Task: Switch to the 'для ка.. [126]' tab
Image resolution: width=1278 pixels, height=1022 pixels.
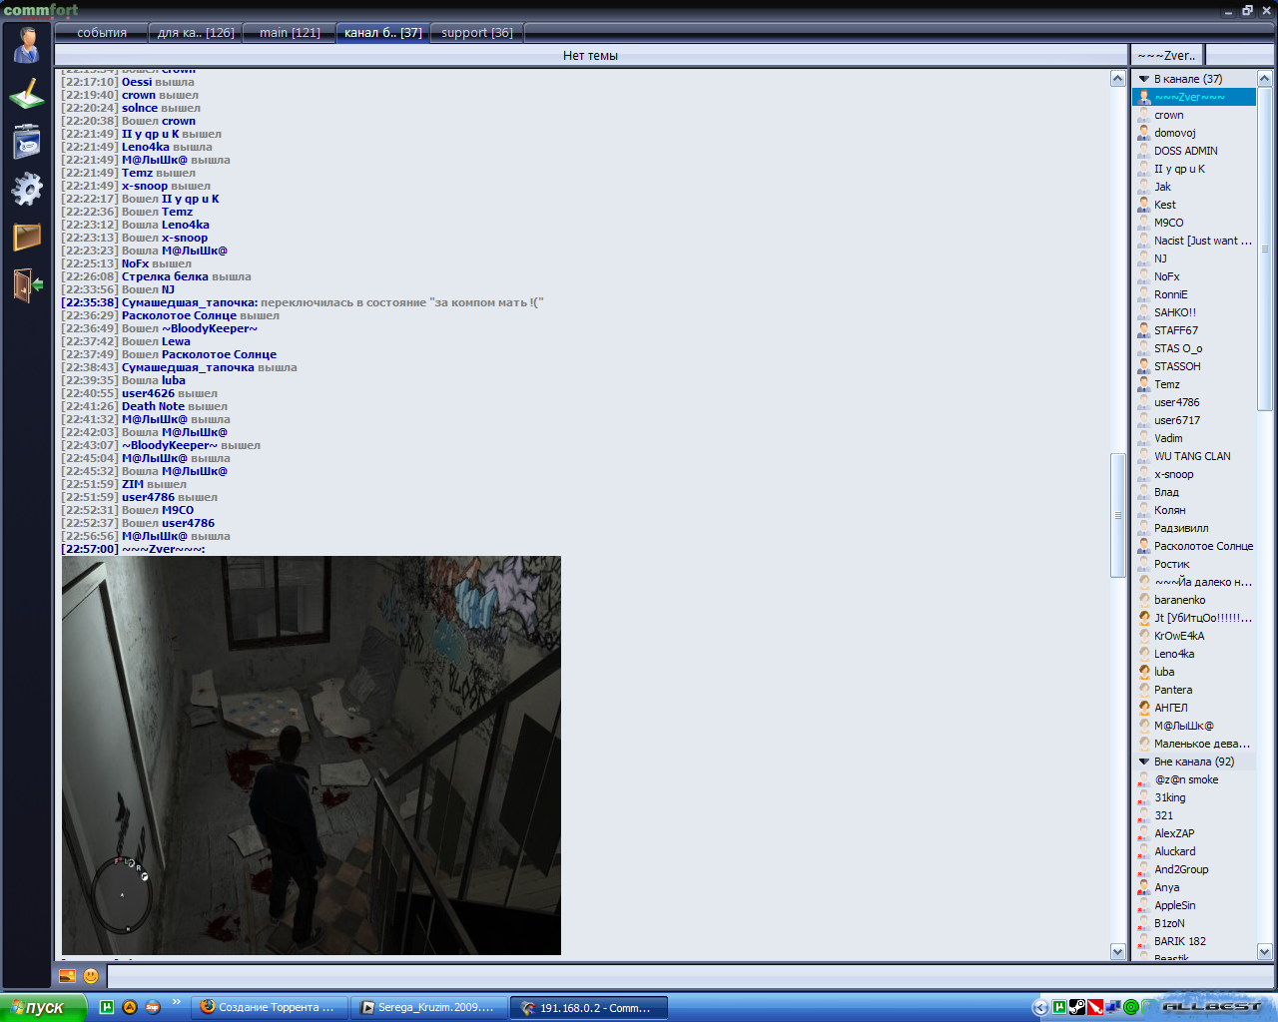Action: [196, 33]
